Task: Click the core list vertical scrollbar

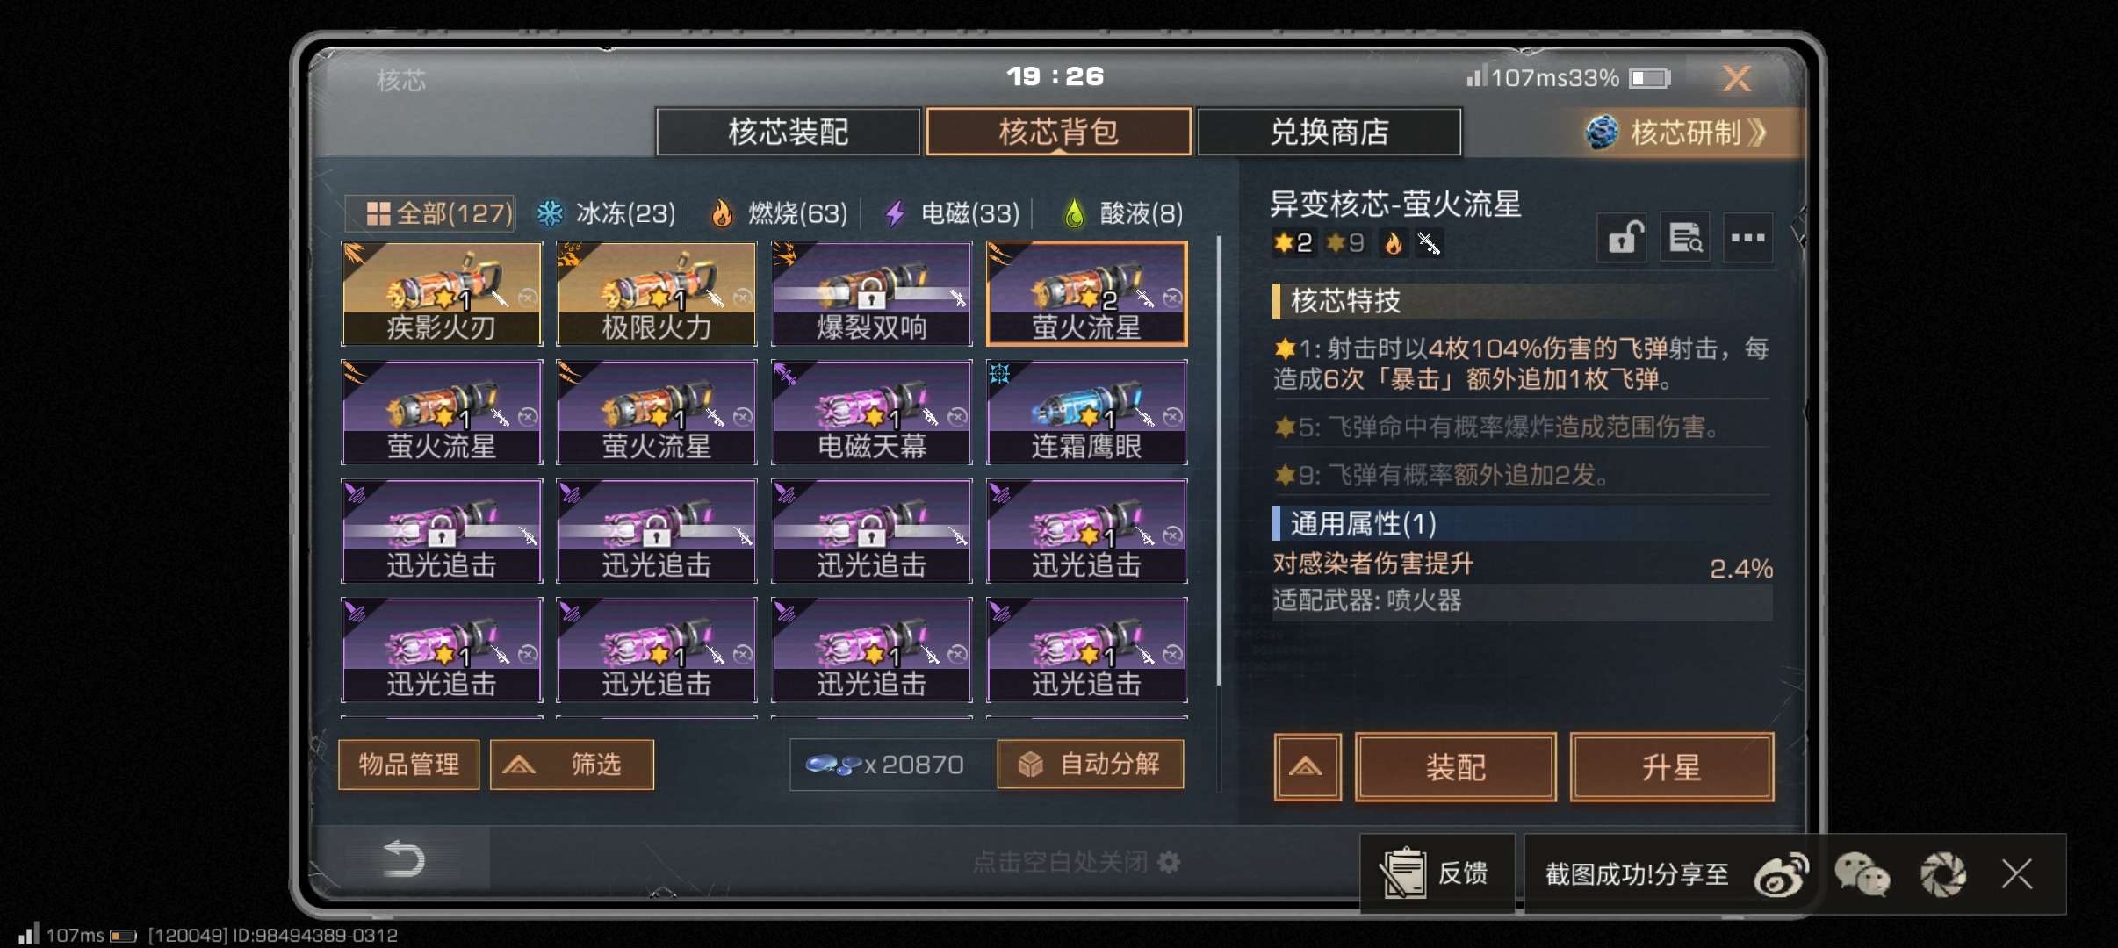Action: tap(1219, 460)
